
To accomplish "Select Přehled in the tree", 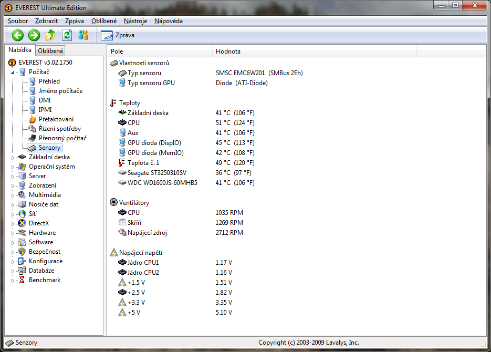I will (x=49, y=81).
